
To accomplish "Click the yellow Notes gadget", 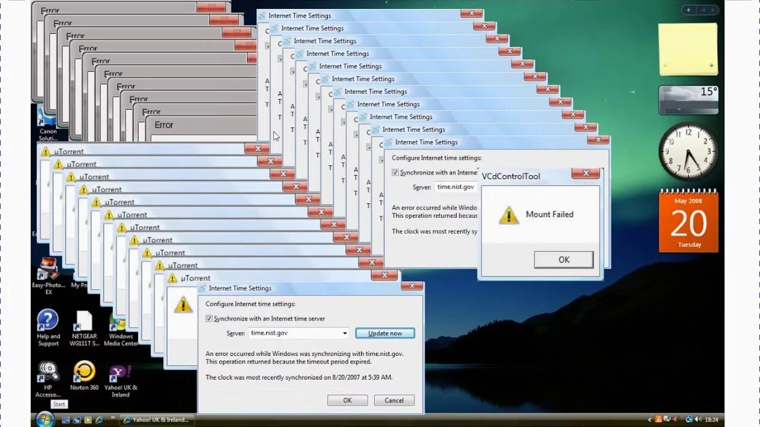I will click(x=688, y=49).
